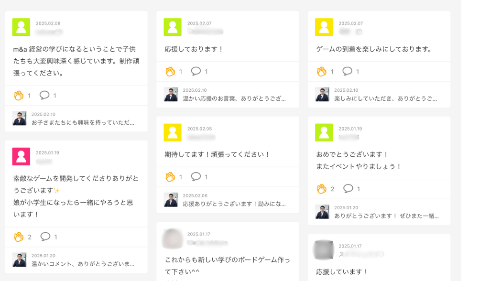Click the clap icon on the ゲームの到着 comment

click(321, 71)
